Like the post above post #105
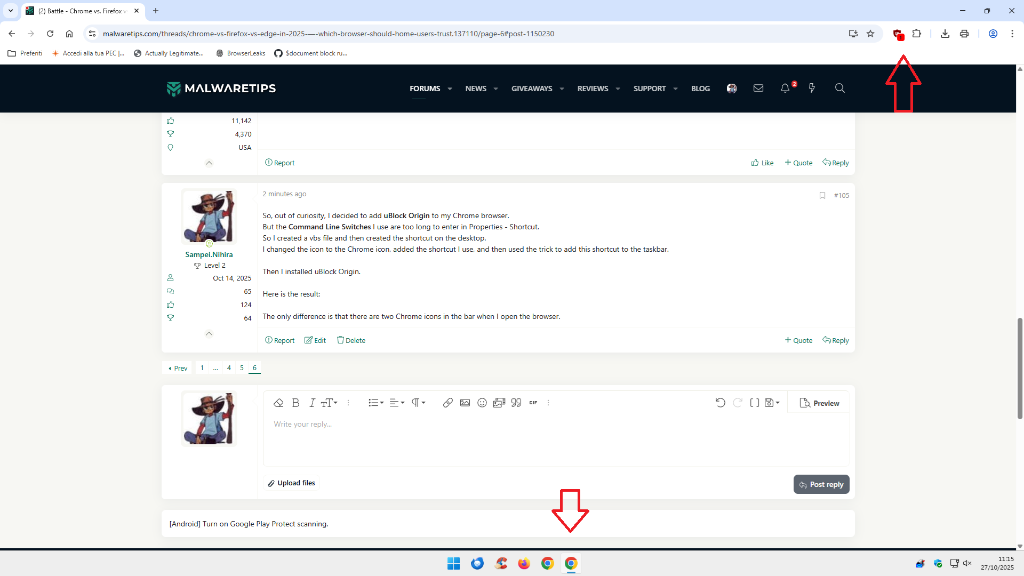The width and height of the screenshot is (1024, 576). pyautogui.click(x=762, y=163)
